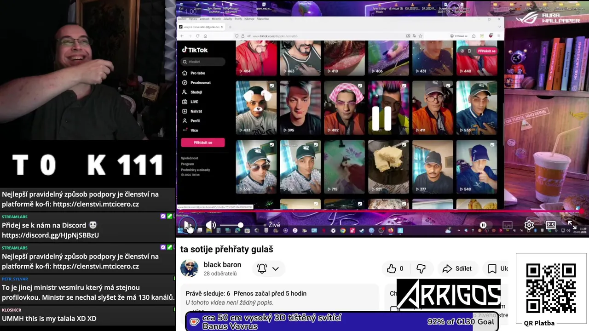Open the TikTok video with 404 views
Viewport: 589px width, 331px height.
pos(256,58)
